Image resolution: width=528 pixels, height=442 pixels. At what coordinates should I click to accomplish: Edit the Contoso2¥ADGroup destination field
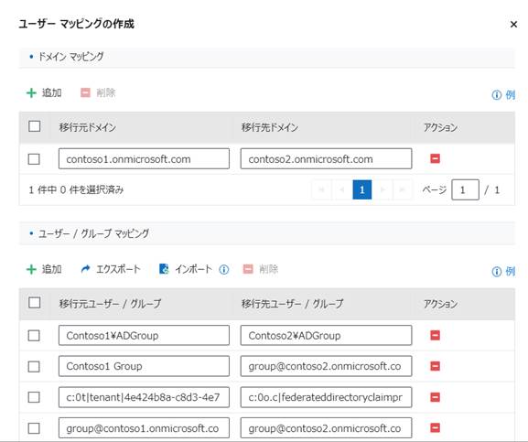point(326,335)
